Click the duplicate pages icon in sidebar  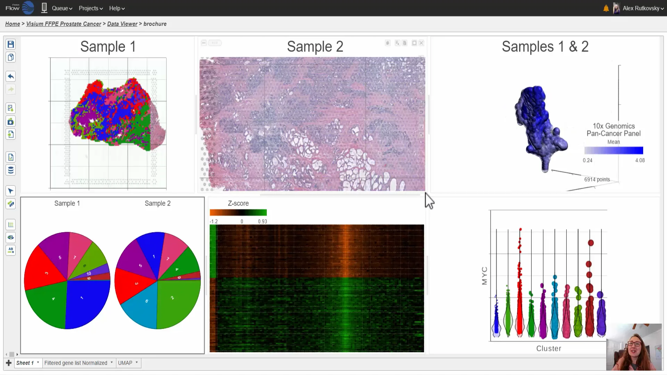(x=11, y=57)
